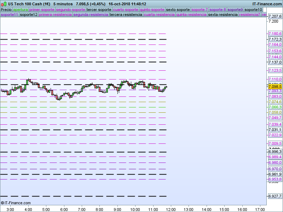Image resolution: width=283 pixels, height=212 pixels.
Task: Click the 7.180,6 price axis label
Action: click(x=275, y=34)
